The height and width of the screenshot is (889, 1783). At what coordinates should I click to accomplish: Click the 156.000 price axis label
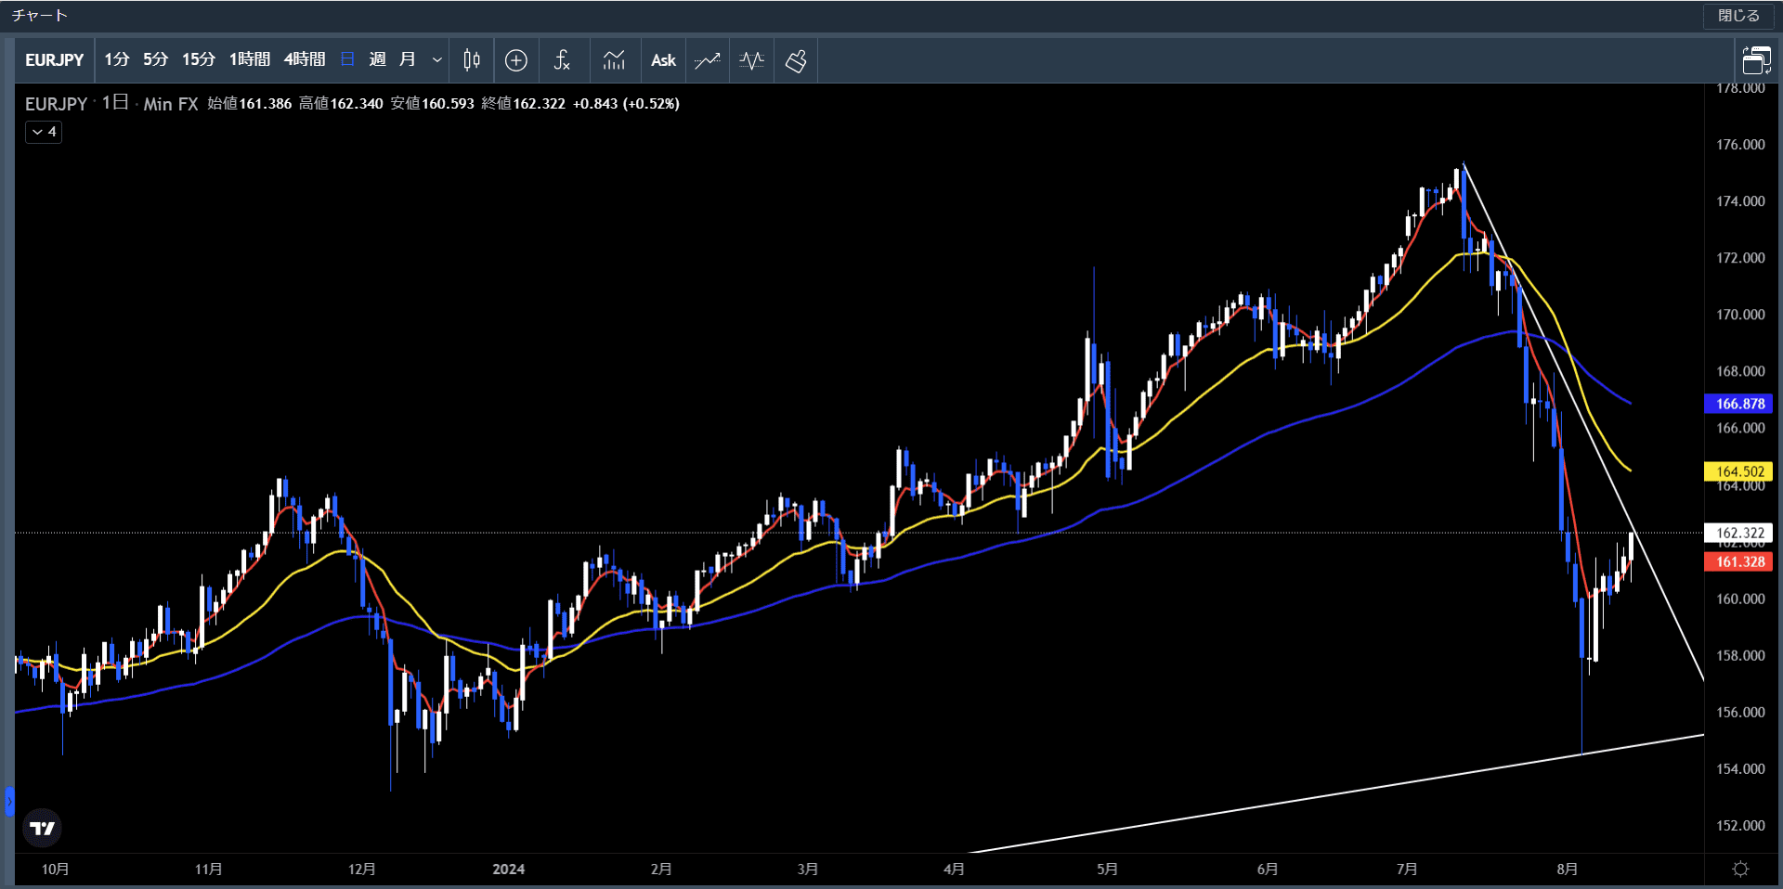click(1740, 713)
